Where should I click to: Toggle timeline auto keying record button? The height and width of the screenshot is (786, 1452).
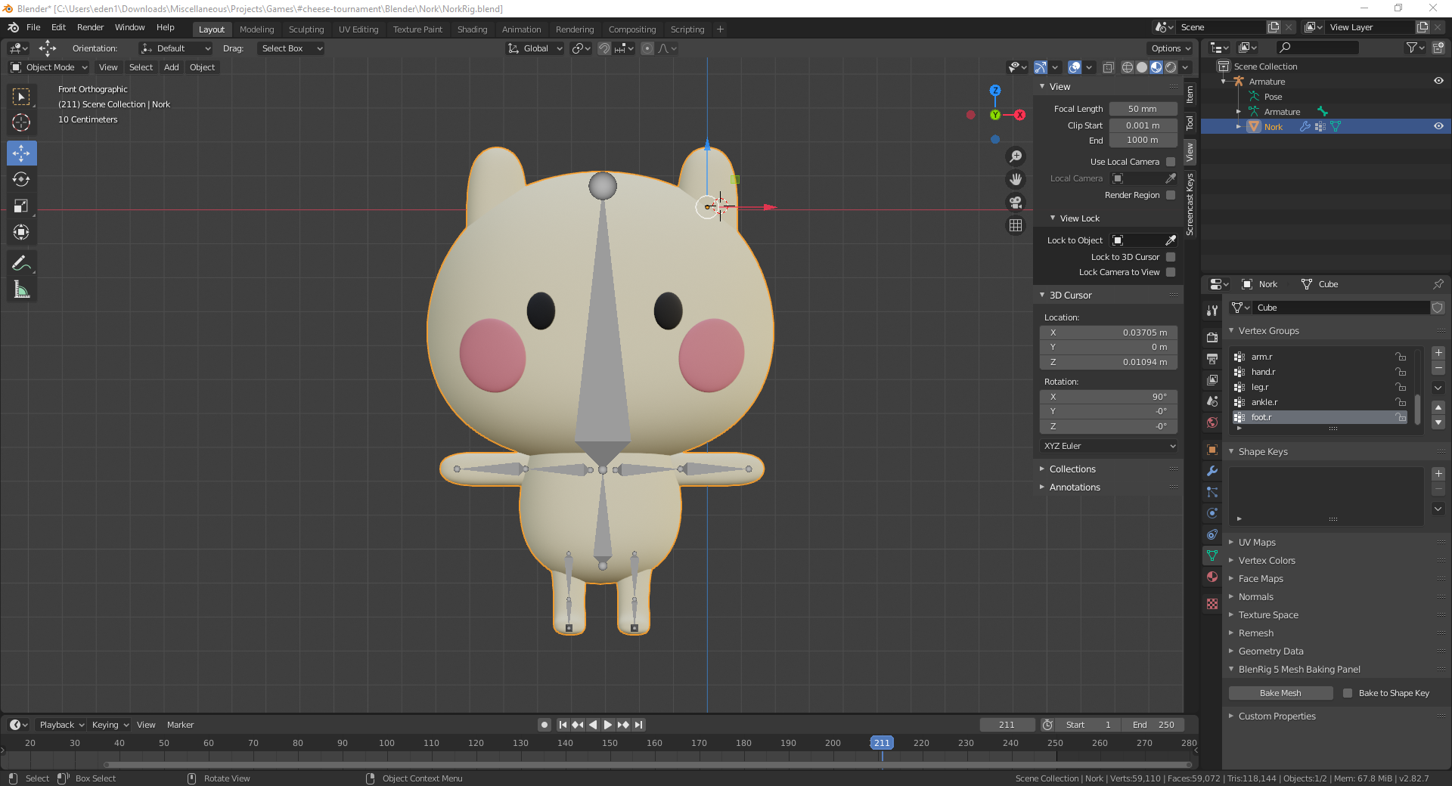(544, 725)
